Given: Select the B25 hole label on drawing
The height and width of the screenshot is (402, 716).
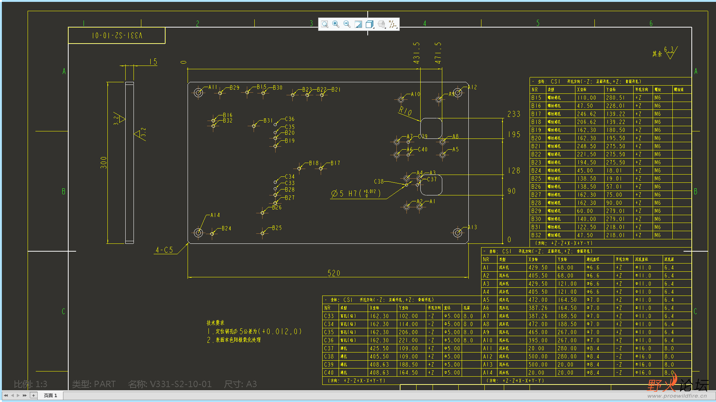Looking at the screenshot, I should click(x=277, y=228).
